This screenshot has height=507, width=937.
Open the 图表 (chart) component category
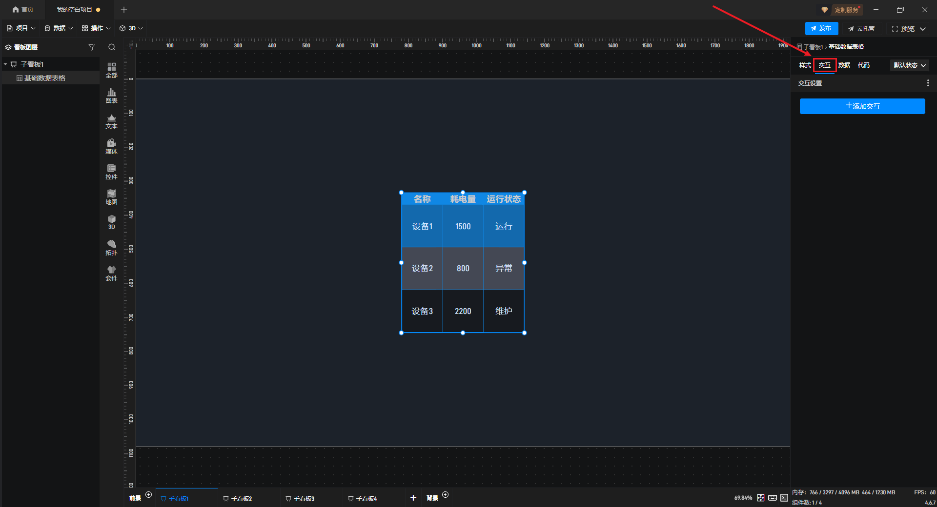[x=111, y=96]
